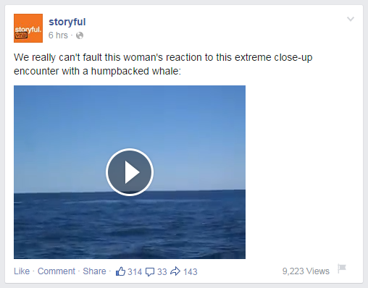368x288 pixels.
Task: Play the whale video
Action: pyautogui.click(x=130, y=172)
